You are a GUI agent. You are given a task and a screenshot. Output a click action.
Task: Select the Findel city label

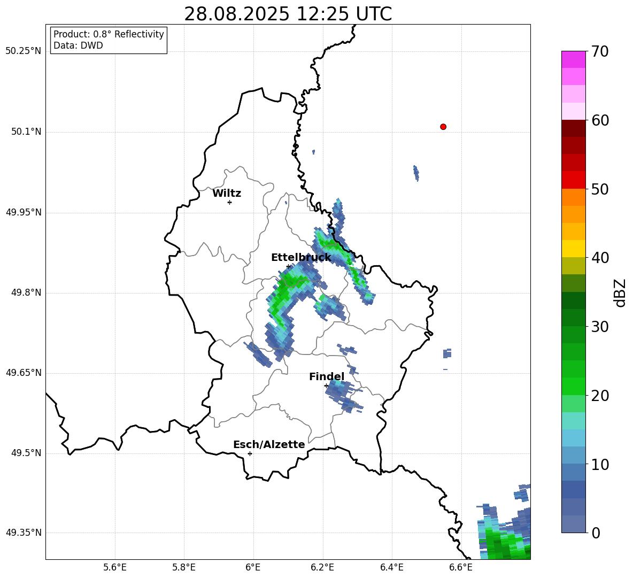[x=327, y=376]
